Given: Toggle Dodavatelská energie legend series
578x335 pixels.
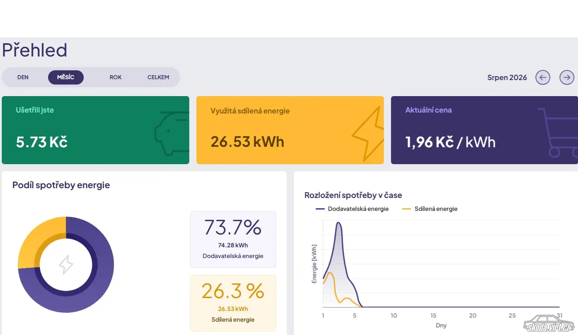Looking at the screenshot, I should (352, 209).
